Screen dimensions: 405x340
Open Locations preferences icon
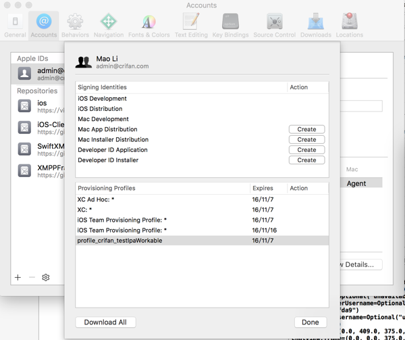[350, 22]
